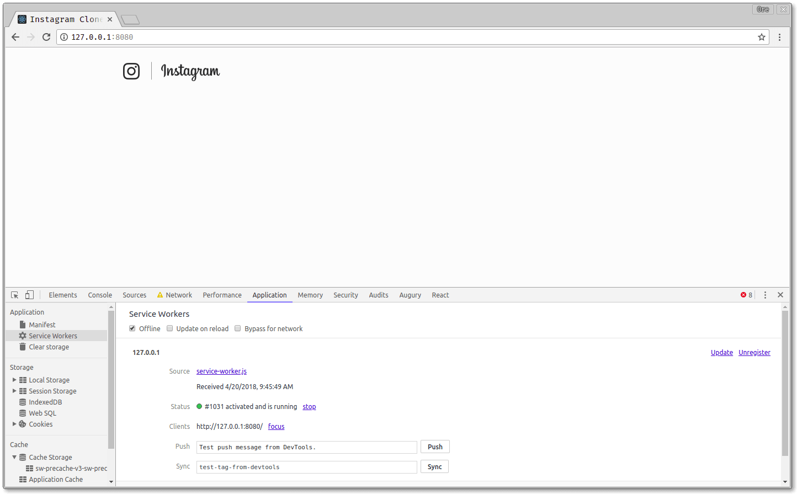The width and height of the screenshot is (797, 494).
Task: Click Clear storage trash icon
Action: coord(23,347)
